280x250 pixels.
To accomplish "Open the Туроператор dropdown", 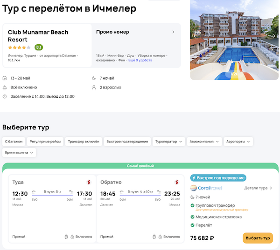I will (x=168, y=142).
